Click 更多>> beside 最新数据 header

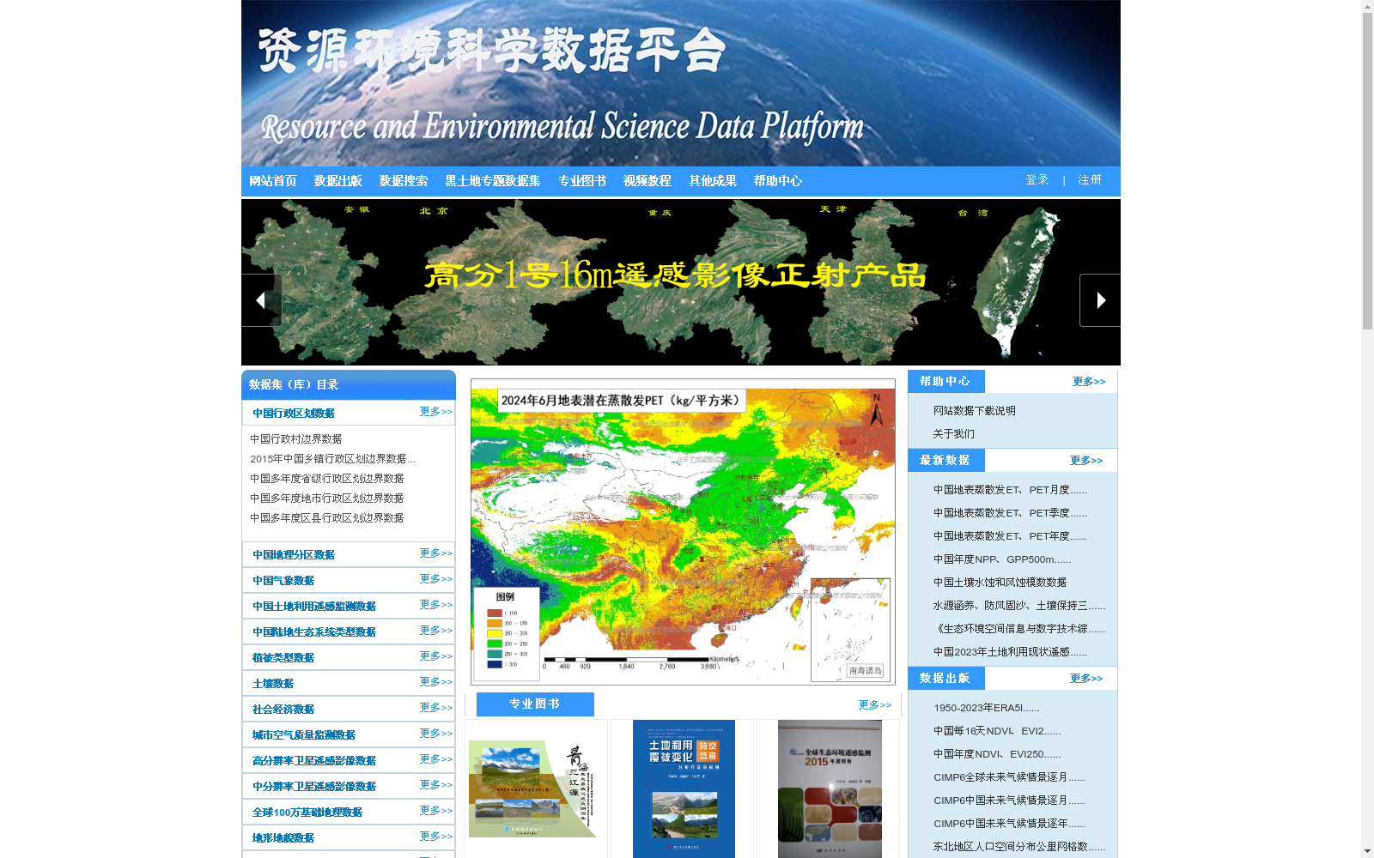point(1086,461)
